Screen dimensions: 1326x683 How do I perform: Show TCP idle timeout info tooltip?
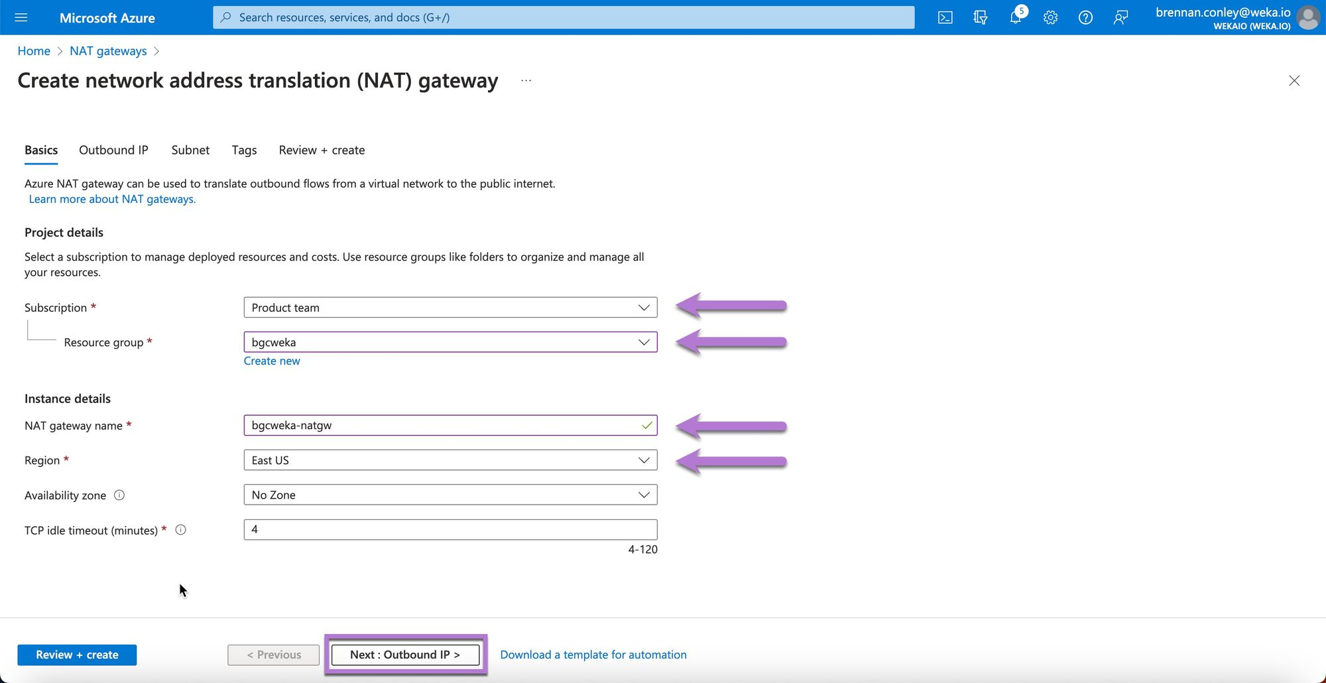click(x=180, y=530)
